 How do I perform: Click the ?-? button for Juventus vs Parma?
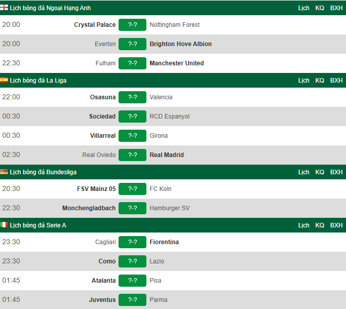(x=132, y=300)
